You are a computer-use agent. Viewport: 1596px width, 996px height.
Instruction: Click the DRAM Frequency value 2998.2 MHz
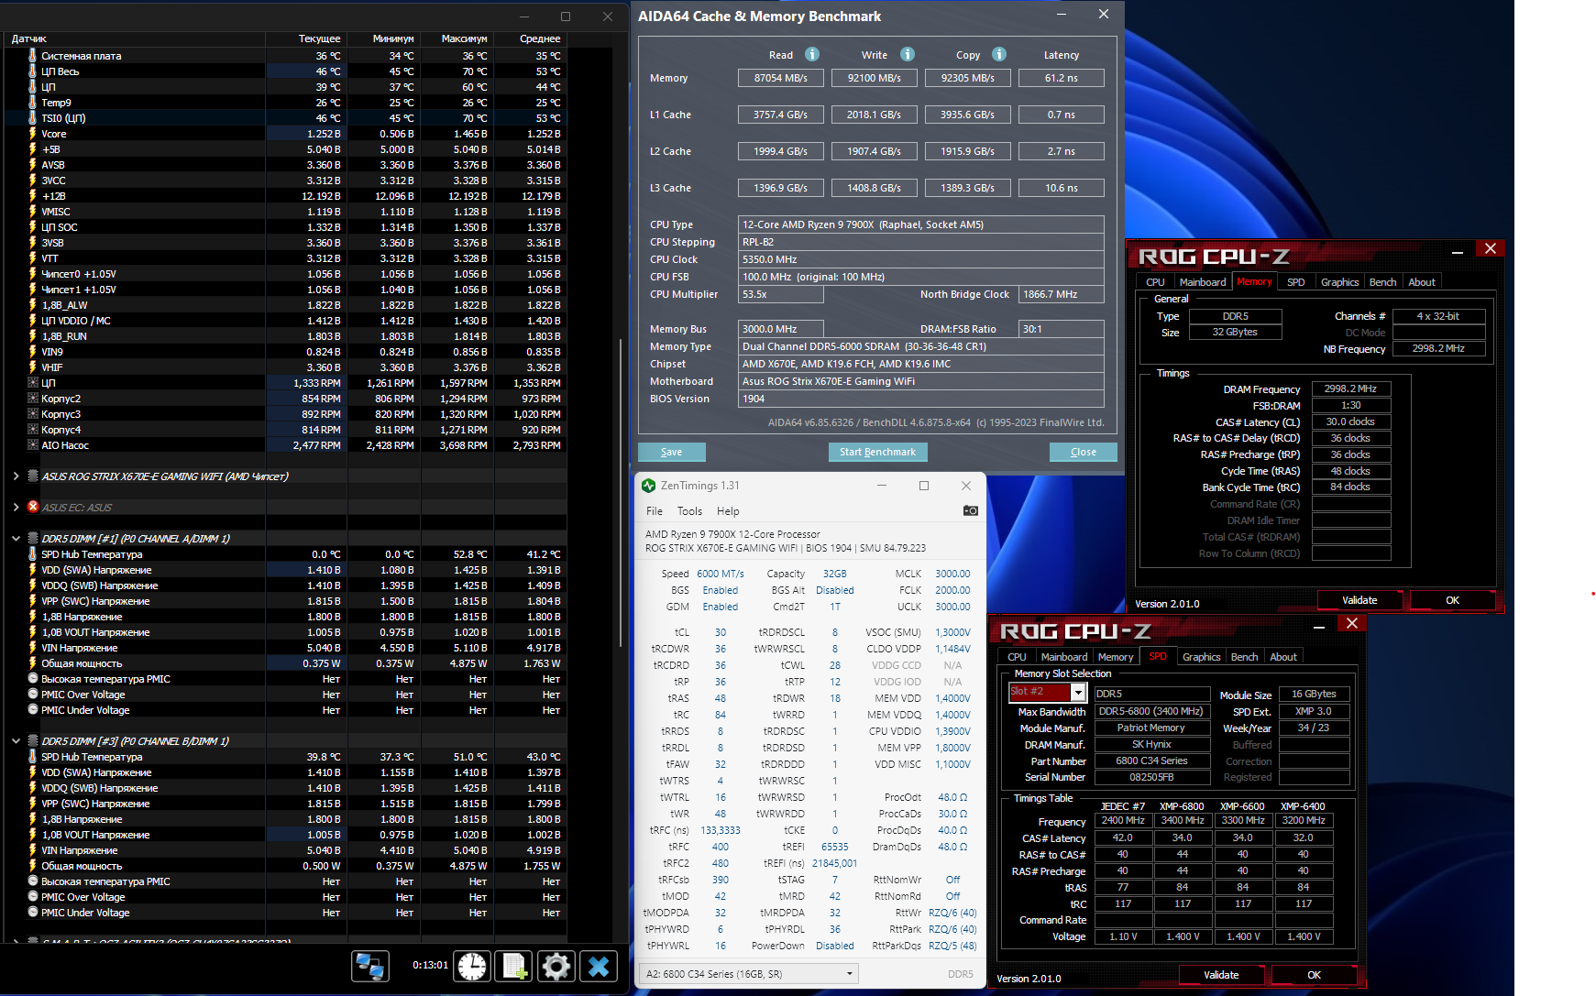tap(1351, 389)
